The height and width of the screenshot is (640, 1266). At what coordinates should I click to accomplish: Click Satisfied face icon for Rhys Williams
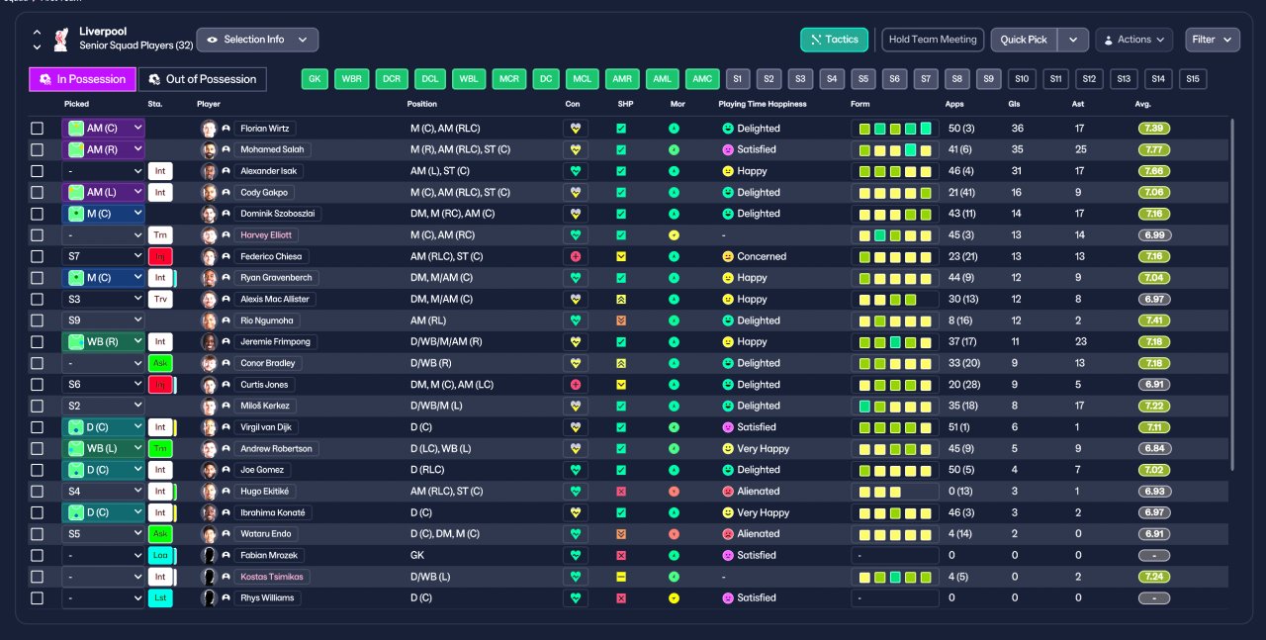point(727,598)
